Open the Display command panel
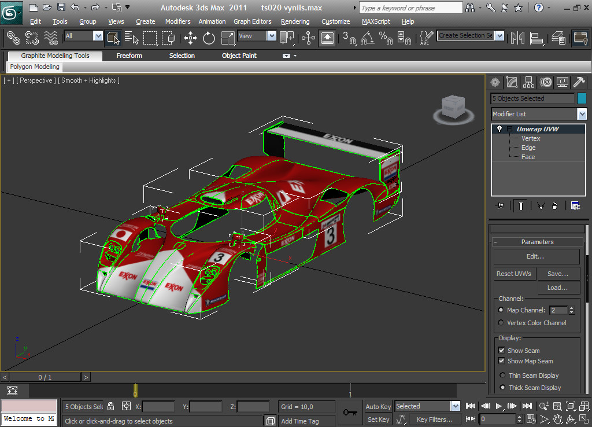The width and height of the screenshot is (592, 427). [x=562, y=82]
